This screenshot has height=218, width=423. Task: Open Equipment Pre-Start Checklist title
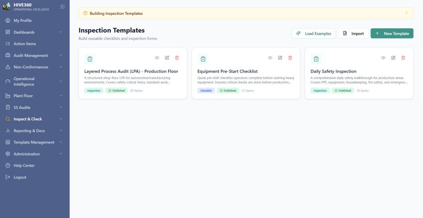click(228, 71)
